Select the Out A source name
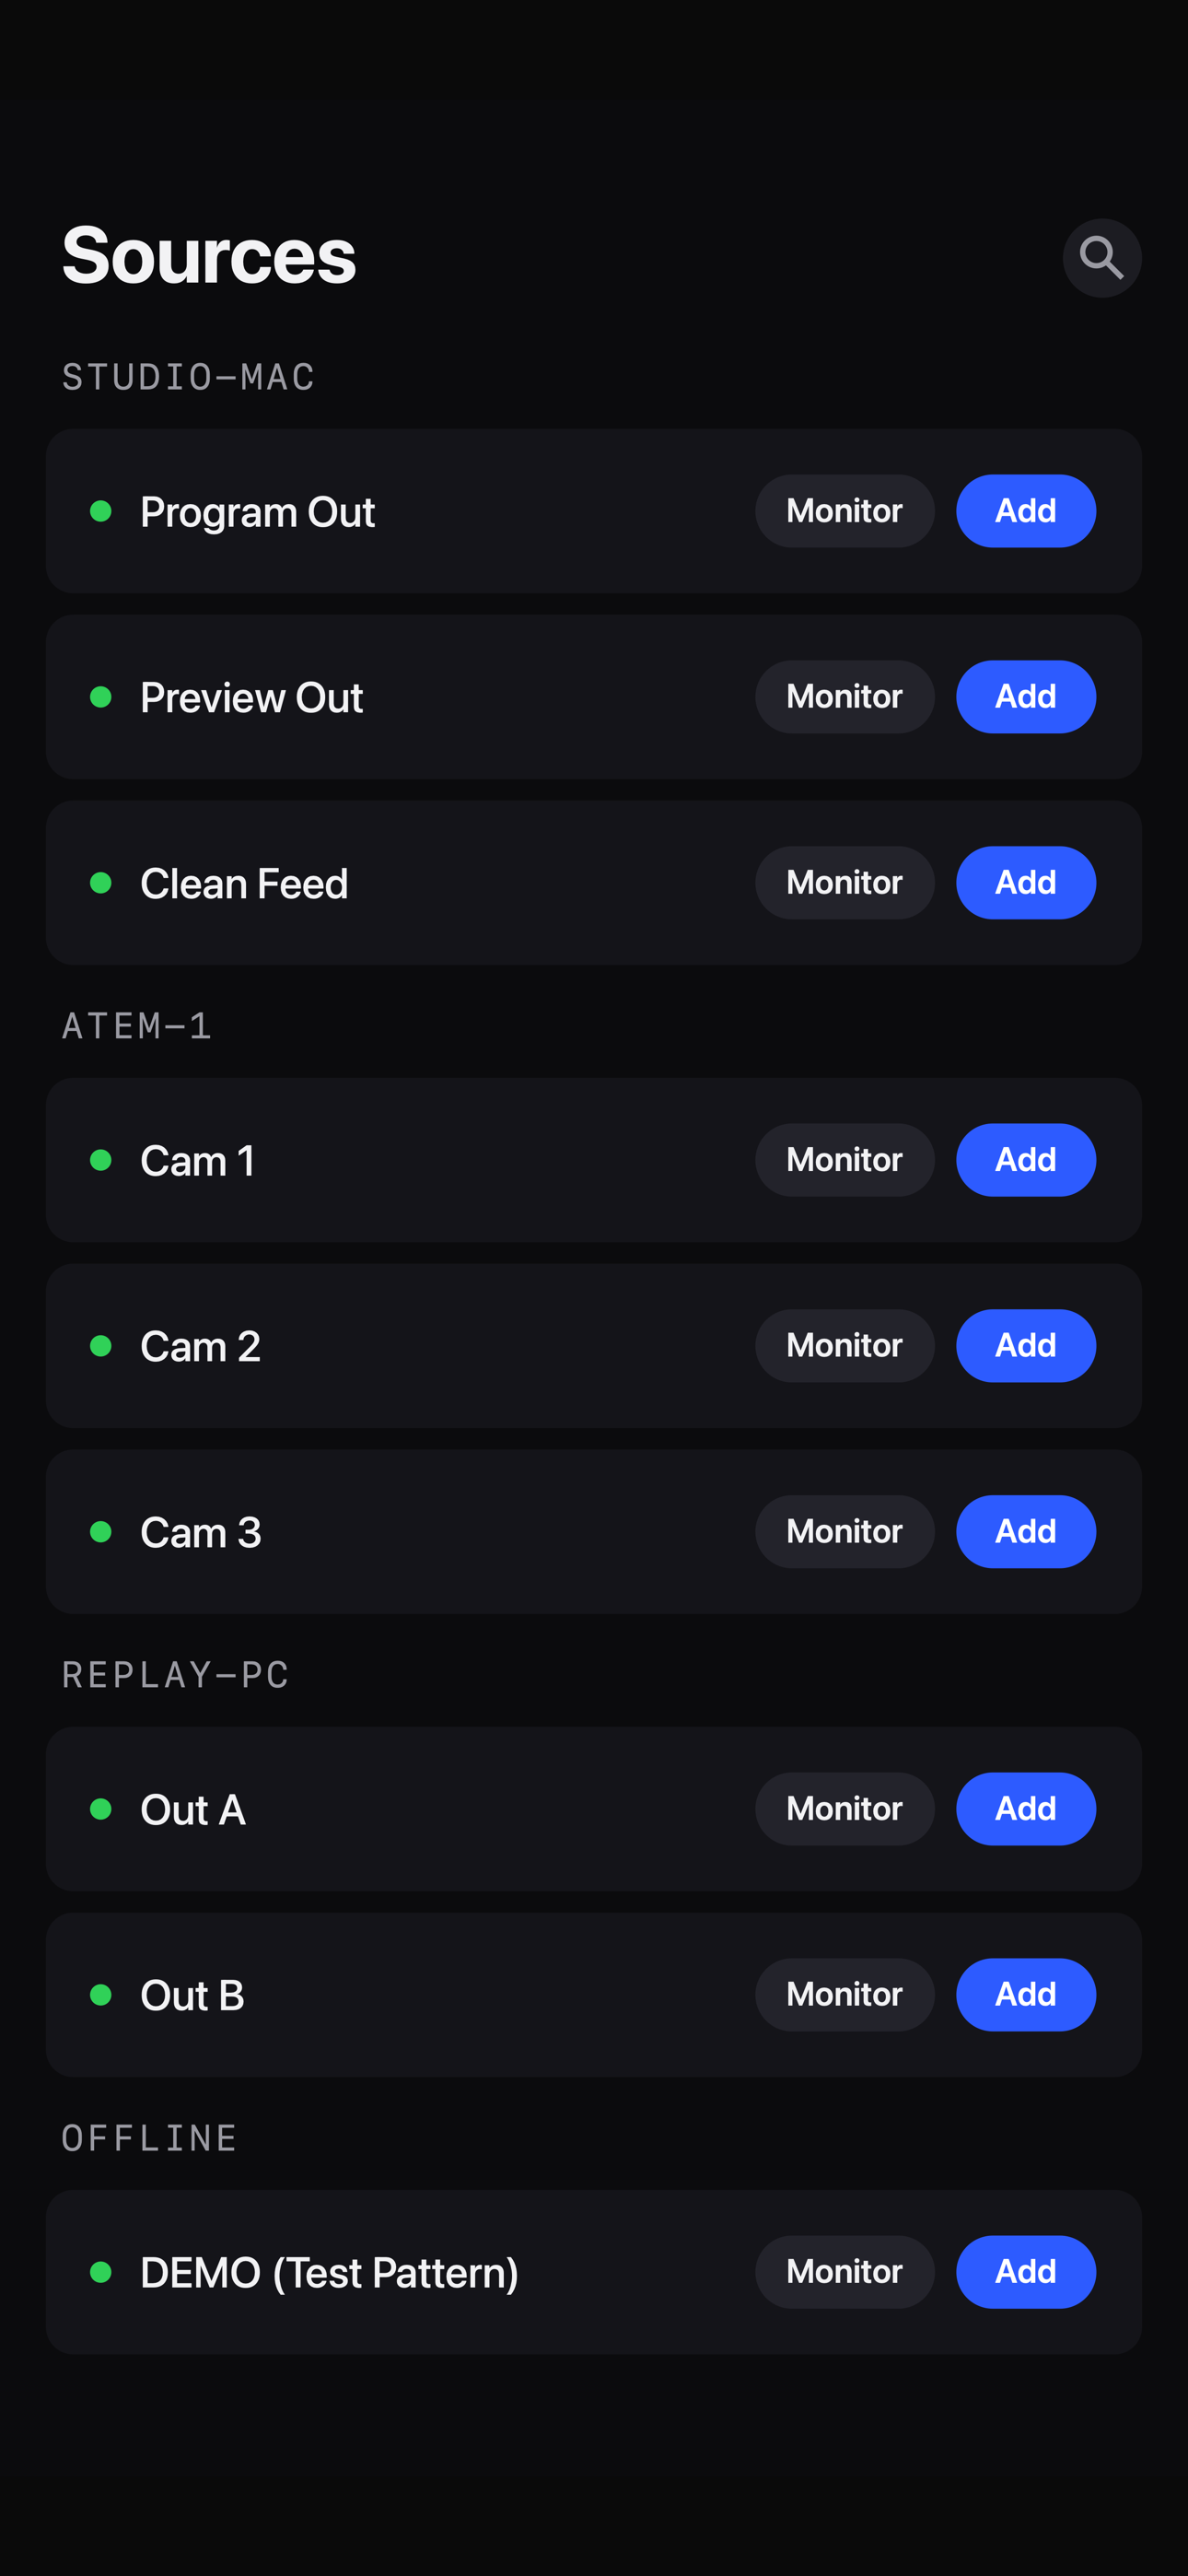Image resolution: width=1188 pixels, height=2576 pixels. pyautogui.click(x=193, y=1809)
